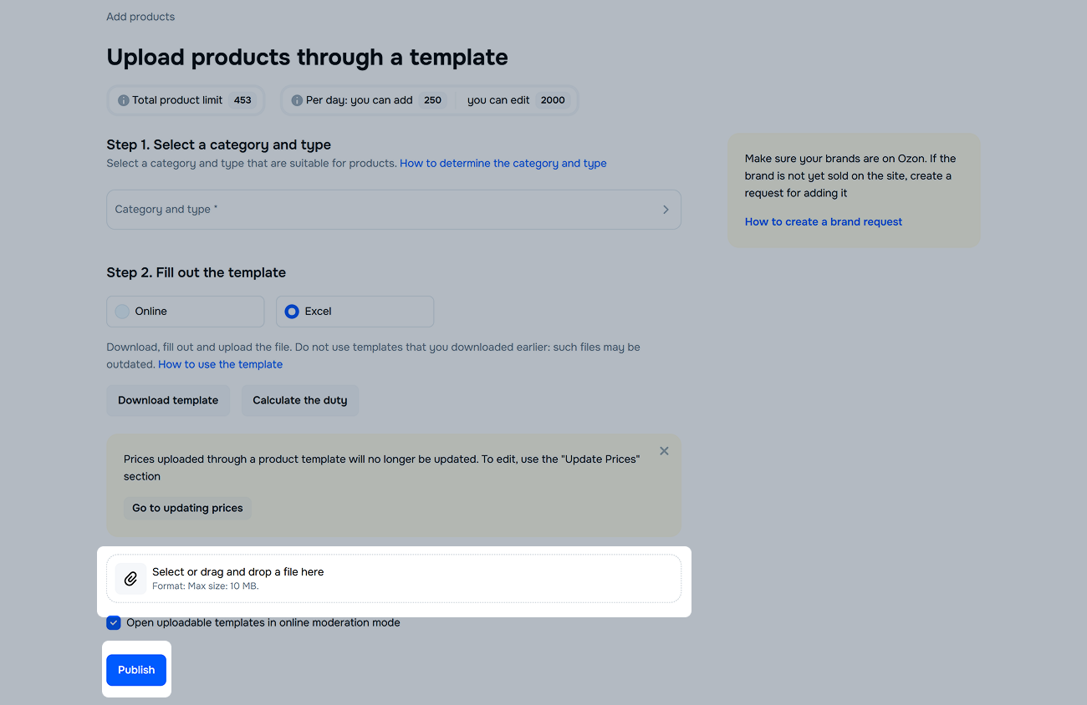Select the Online radio option
The width and height of the screenshot is (1087, 705).
(x=123, y=312)
